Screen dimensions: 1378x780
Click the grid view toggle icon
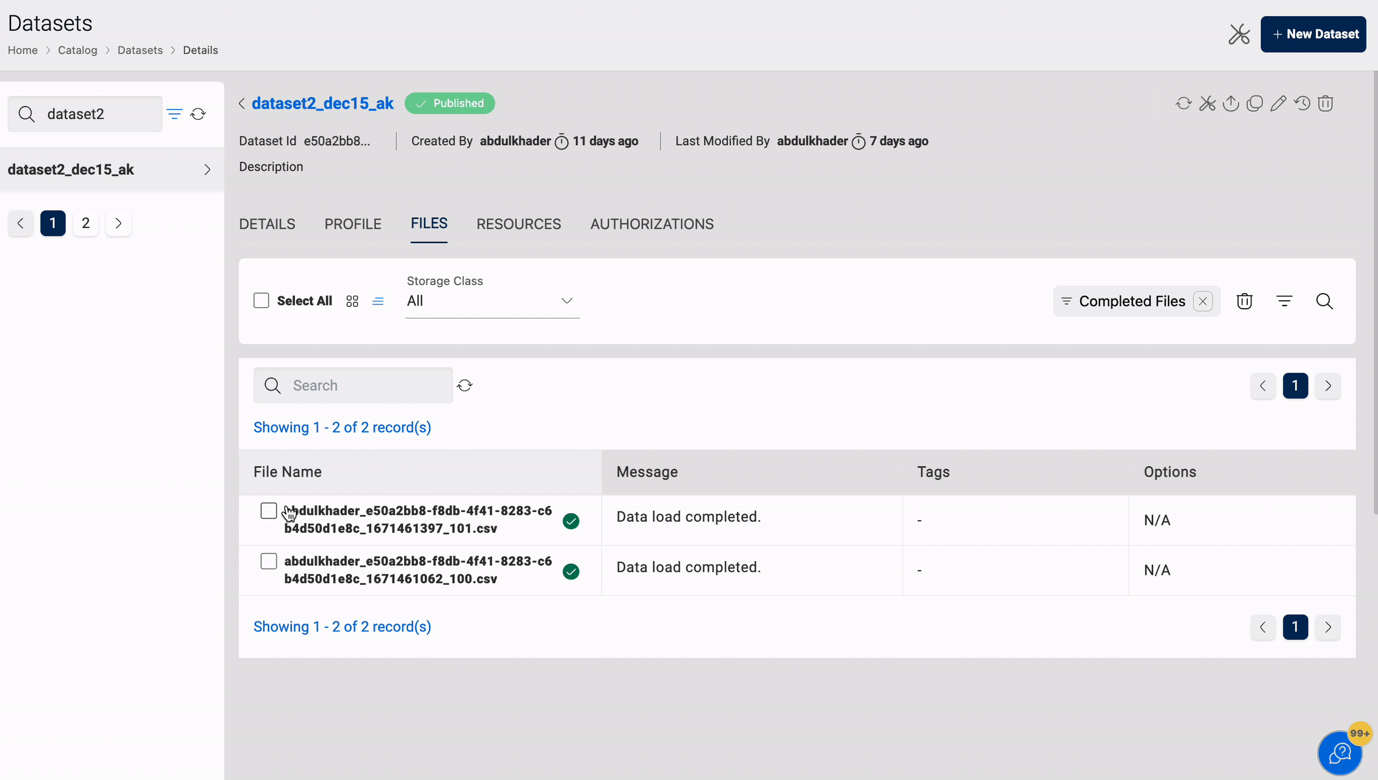[351, 301]
